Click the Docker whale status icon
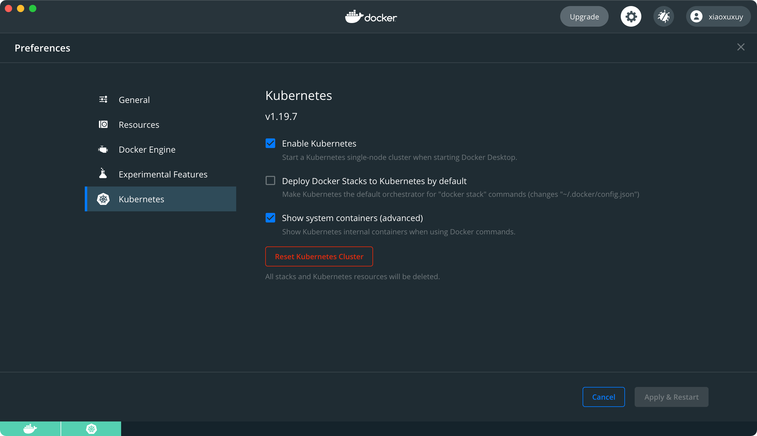 coord(30,429)
